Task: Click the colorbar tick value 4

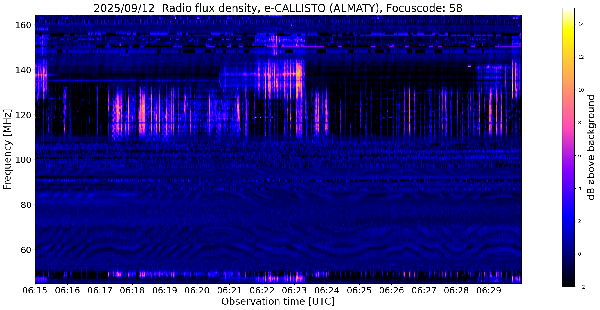Action: [580, 188]
